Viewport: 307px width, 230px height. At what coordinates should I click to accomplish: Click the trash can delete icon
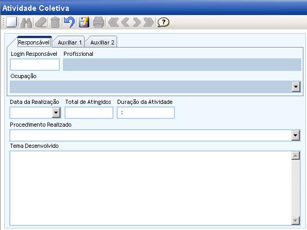(x=55, y=22)
